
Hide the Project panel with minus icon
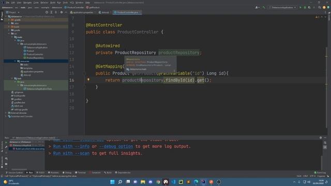coord(66,12)
